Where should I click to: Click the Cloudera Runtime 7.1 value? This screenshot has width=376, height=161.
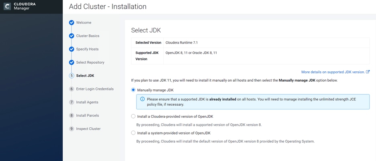coord(182,42)
